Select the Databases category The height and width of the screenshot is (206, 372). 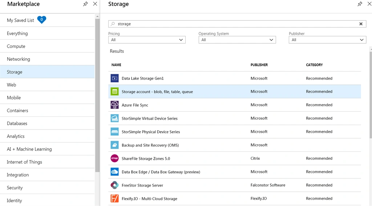pyautogui.click(x=47, y=123)
